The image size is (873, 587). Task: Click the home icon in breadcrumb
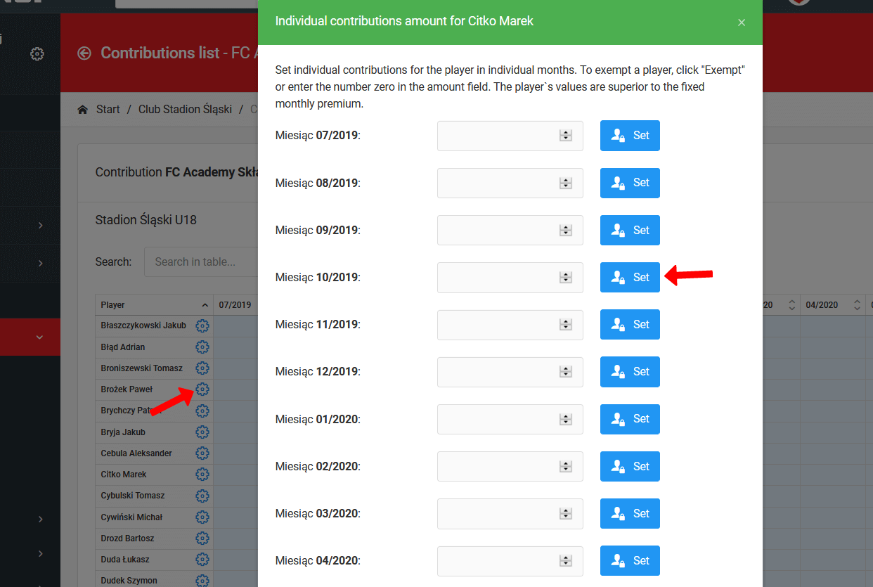click(x=83, y=110)
